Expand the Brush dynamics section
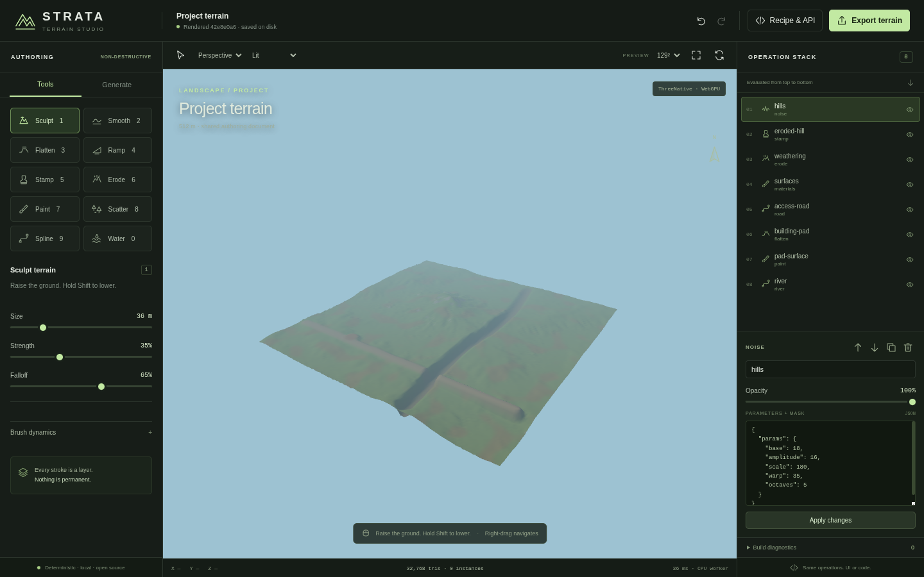The image size is (924, 577). [81, 432]
